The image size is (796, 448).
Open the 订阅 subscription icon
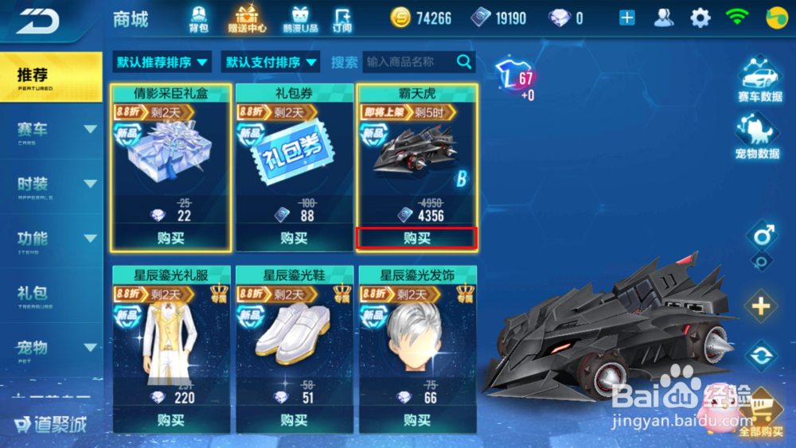[x=342, y=19]
